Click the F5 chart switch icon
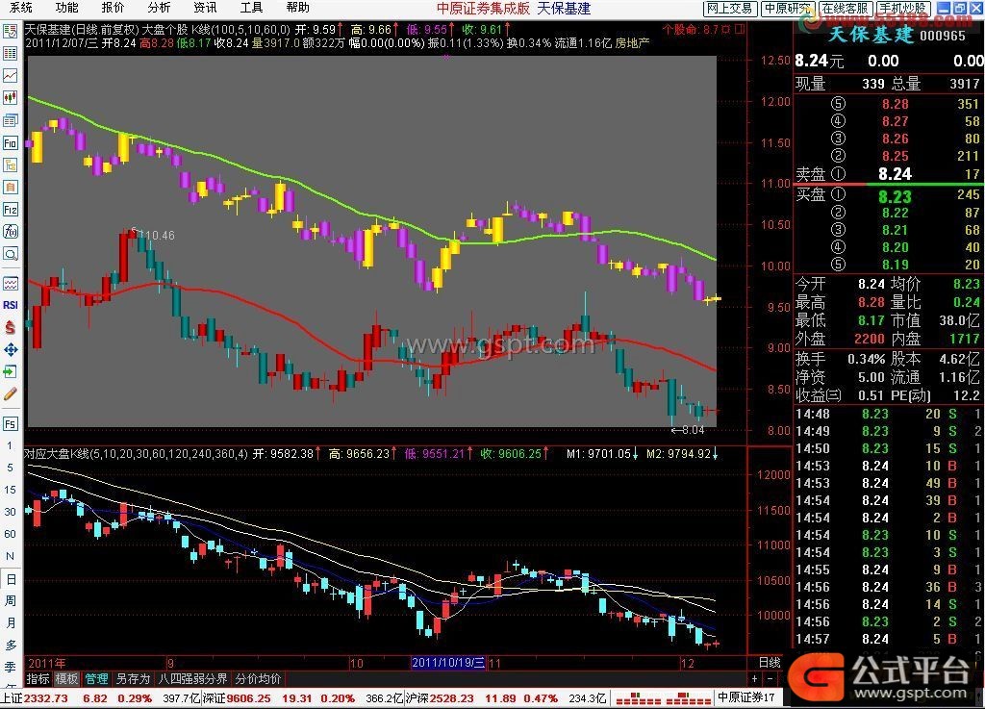Viewport: 985px width, 709px height. (x=10, y=424)
